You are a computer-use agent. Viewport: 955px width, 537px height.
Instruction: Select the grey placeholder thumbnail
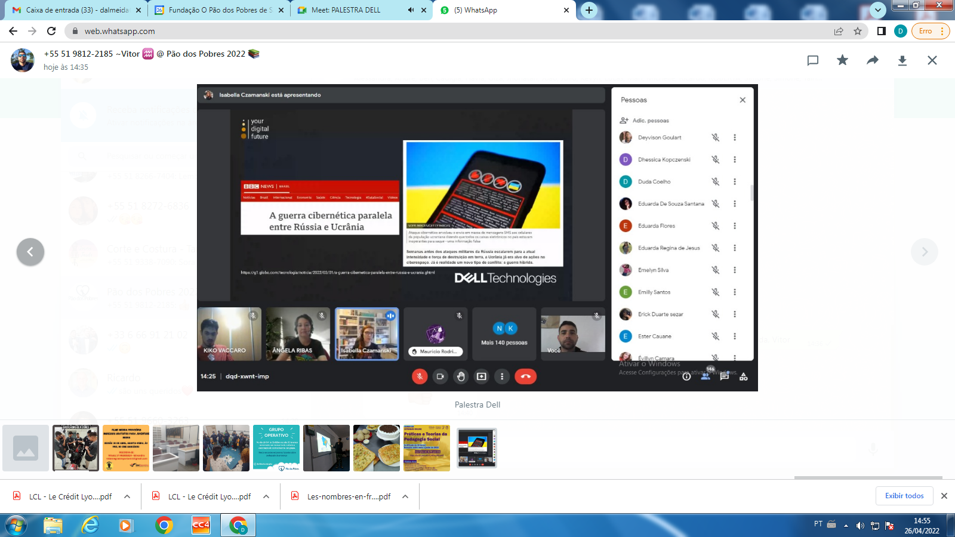[x=26, y=448]
